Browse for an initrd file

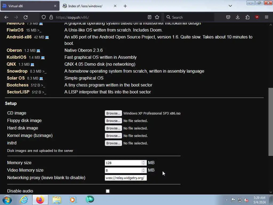point(113,143)
